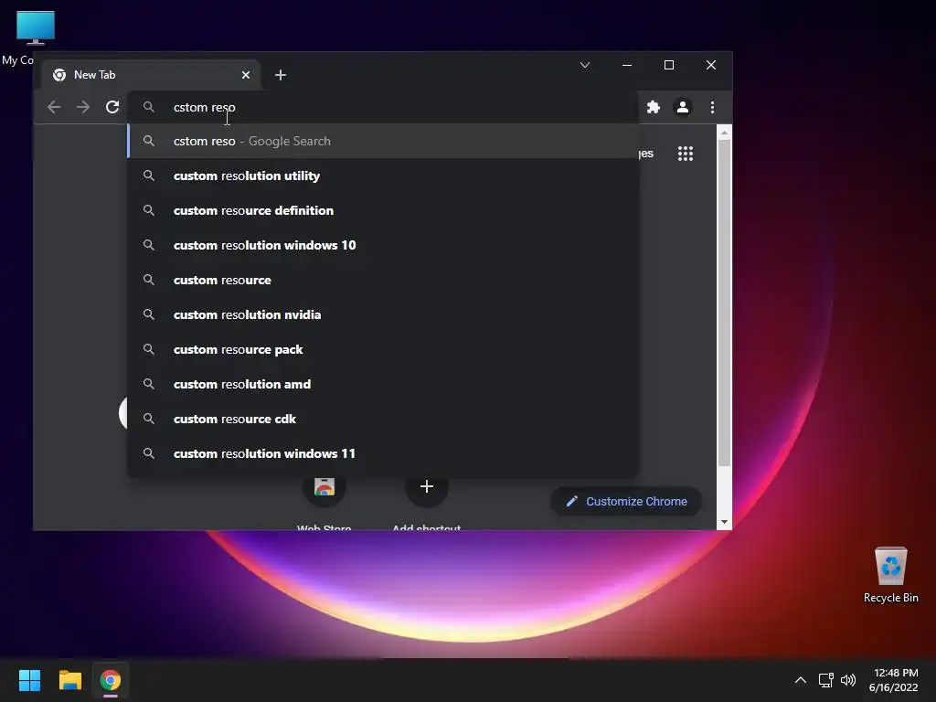This screenshot has height=702, width=936.
Task: Open the Web Store shortcut
Action: (x=324, y=503)
